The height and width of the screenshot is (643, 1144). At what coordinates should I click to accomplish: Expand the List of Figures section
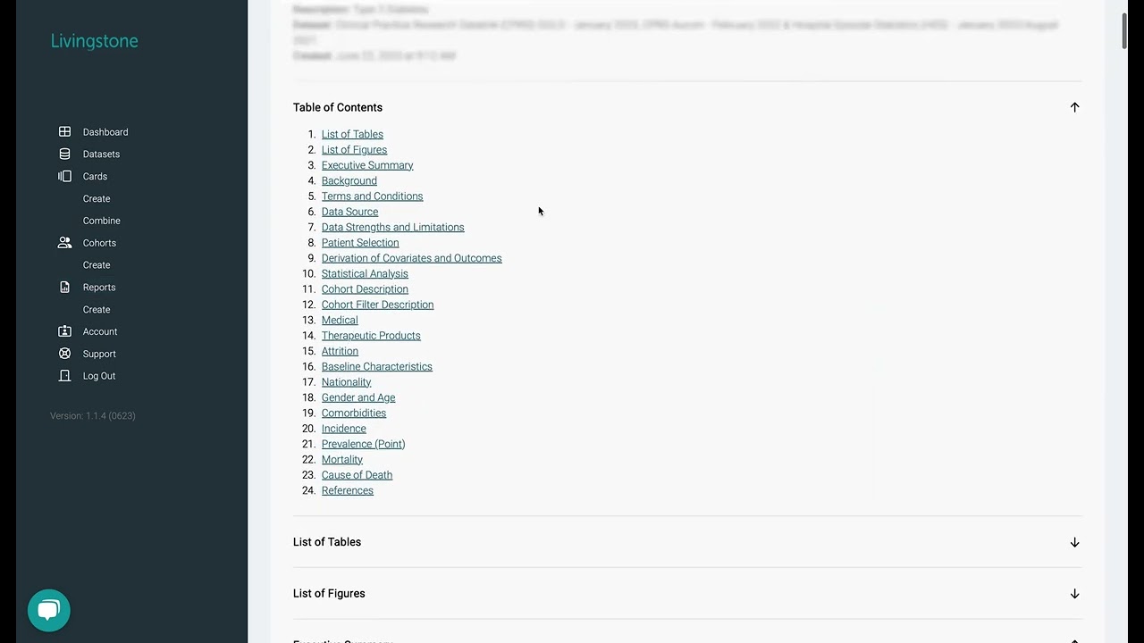pos(1074,594)
